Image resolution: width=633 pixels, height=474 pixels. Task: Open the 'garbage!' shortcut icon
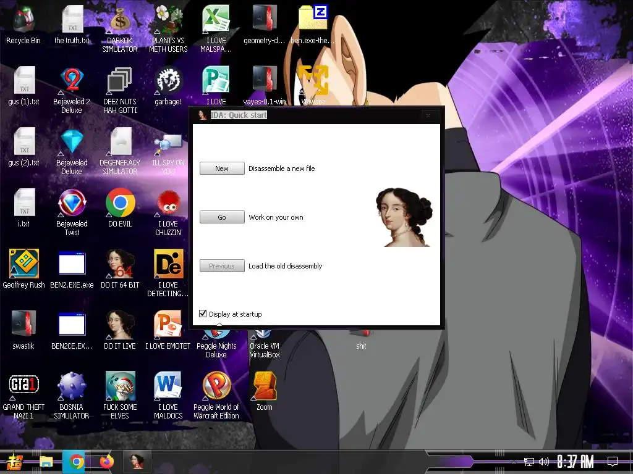(168, 80)
